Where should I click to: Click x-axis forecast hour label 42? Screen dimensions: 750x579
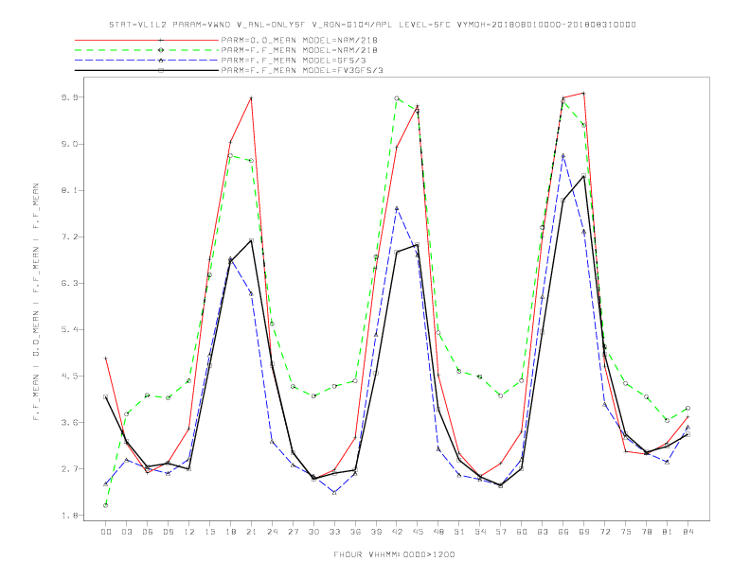397,532
